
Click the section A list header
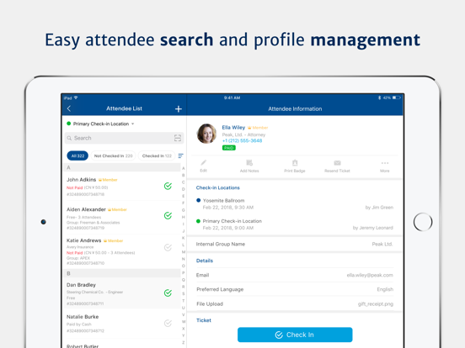(x=121, y=167)
